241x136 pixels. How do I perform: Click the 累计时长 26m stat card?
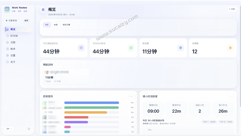click(223, 109)
